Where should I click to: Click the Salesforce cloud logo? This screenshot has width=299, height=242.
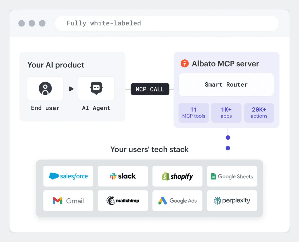tap(54, 176)
